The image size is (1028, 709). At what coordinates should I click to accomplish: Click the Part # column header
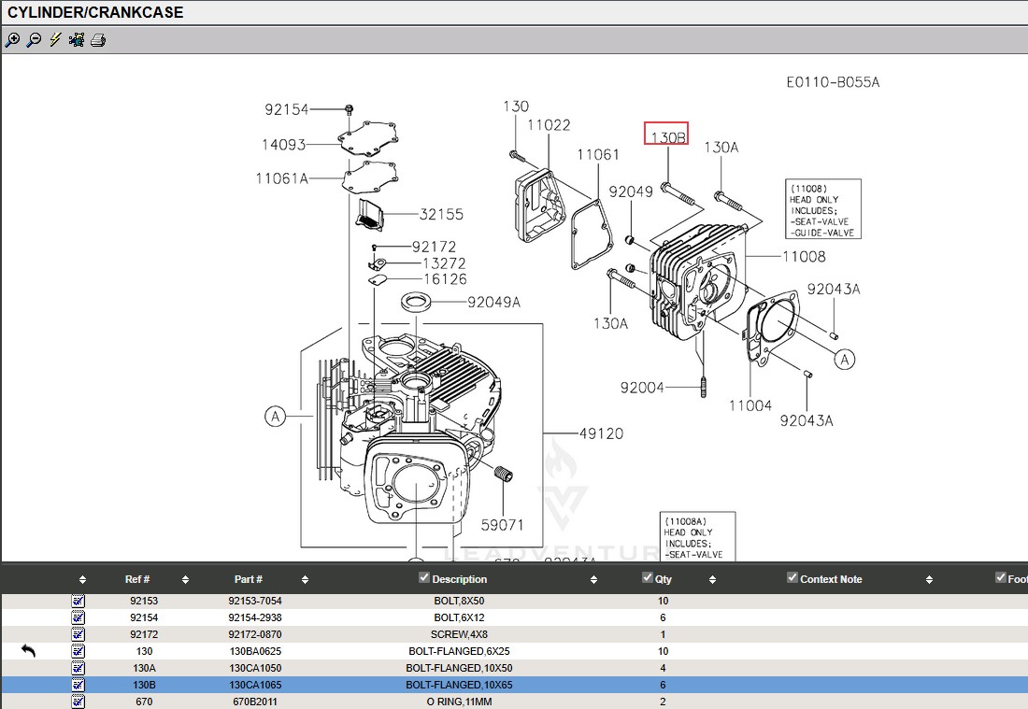248,579
